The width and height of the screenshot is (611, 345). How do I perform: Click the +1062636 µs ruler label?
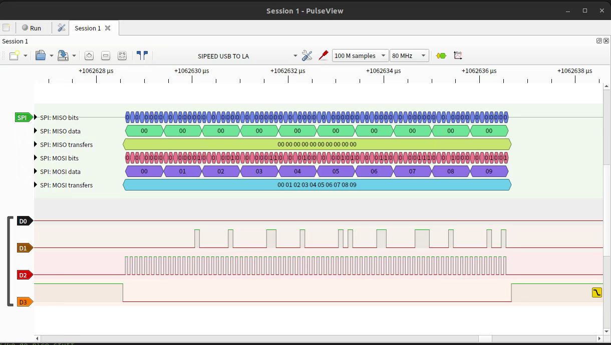pos(479,71)
